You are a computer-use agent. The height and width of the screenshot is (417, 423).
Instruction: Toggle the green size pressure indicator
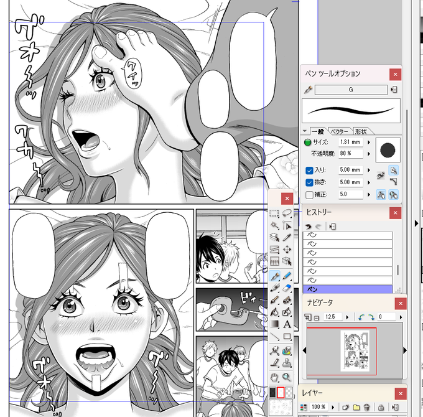(307, 143)
